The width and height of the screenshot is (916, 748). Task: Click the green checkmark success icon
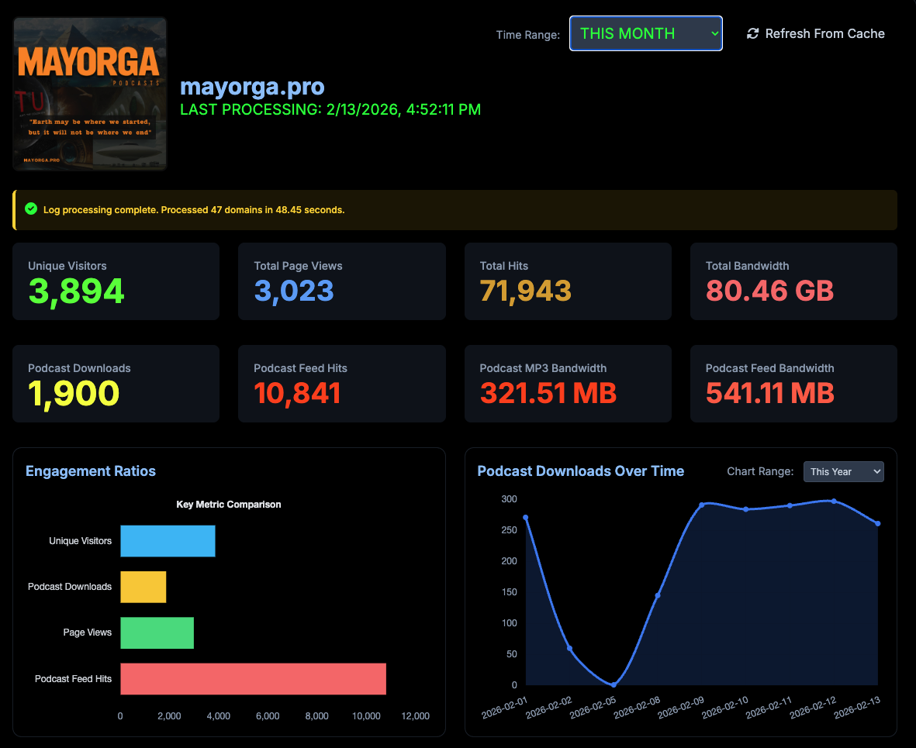pyautogui.click(x=31, y=209)
